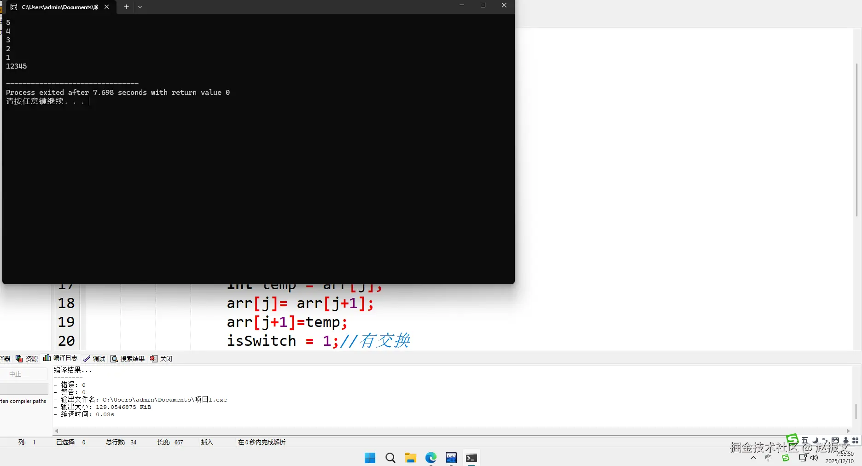Viewport: 862px width, 466px height.
Task: Open the clock and date panel
Action: [x=839, y=457]
